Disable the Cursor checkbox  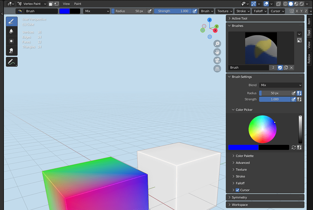click(x=238, y=190)
